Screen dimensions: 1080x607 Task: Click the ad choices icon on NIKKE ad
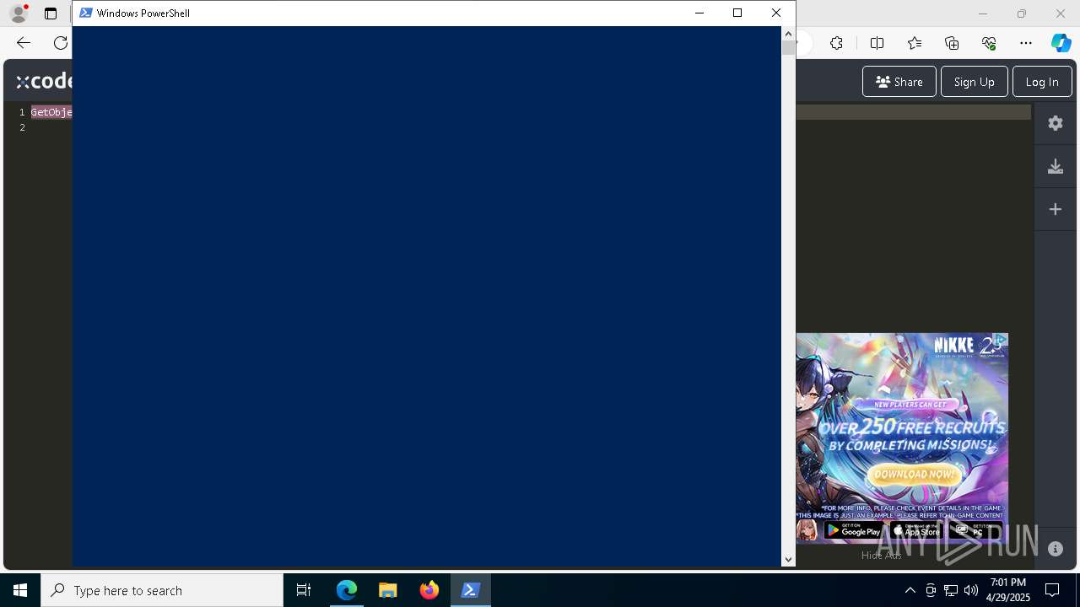pos(1001,340)
